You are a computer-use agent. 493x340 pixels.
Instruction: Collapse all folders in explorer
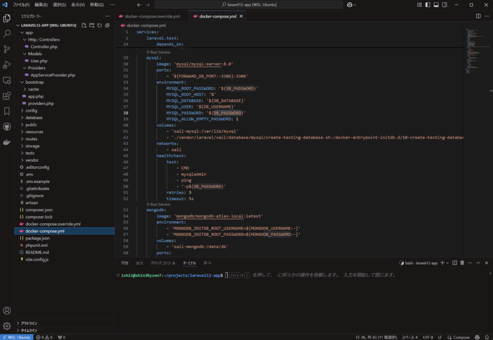point(107,25)
